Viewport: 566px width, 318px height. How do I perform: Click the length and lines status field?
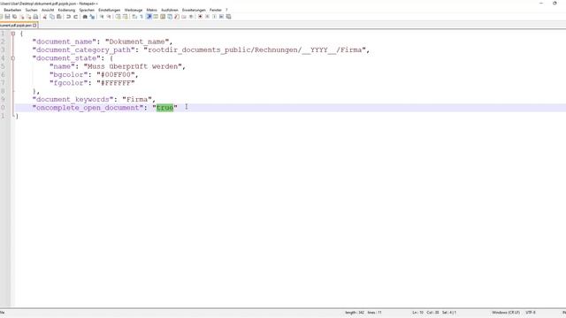click(x=363, y=313)
